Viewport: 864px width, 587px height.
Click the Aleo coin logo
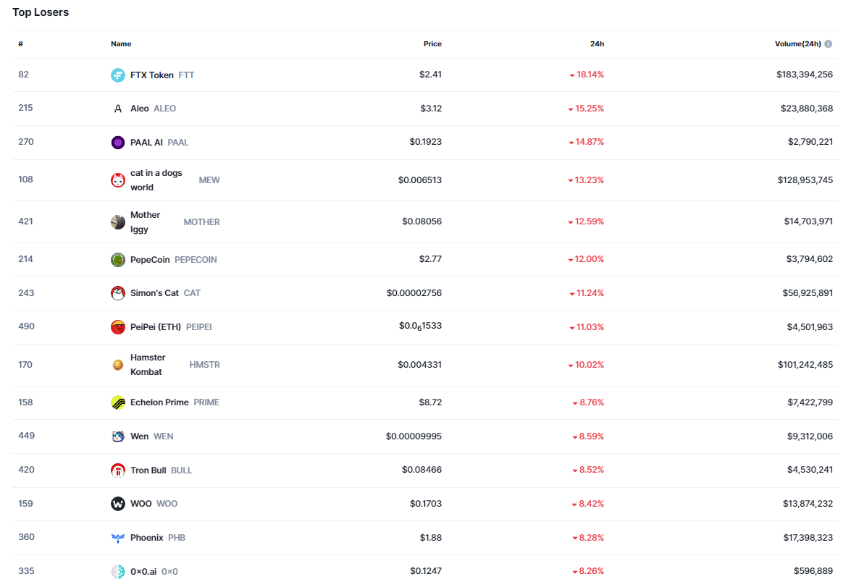pos(117,109)
